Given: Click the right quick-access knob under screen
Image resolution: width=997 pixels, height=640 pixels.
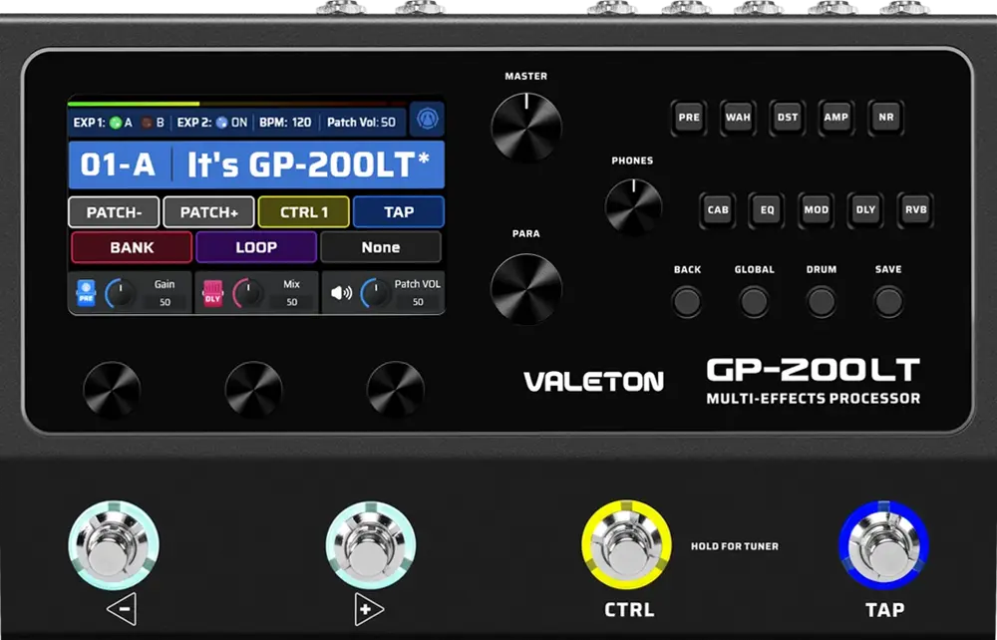Looking at the screenshot, I should coord(396,390).
